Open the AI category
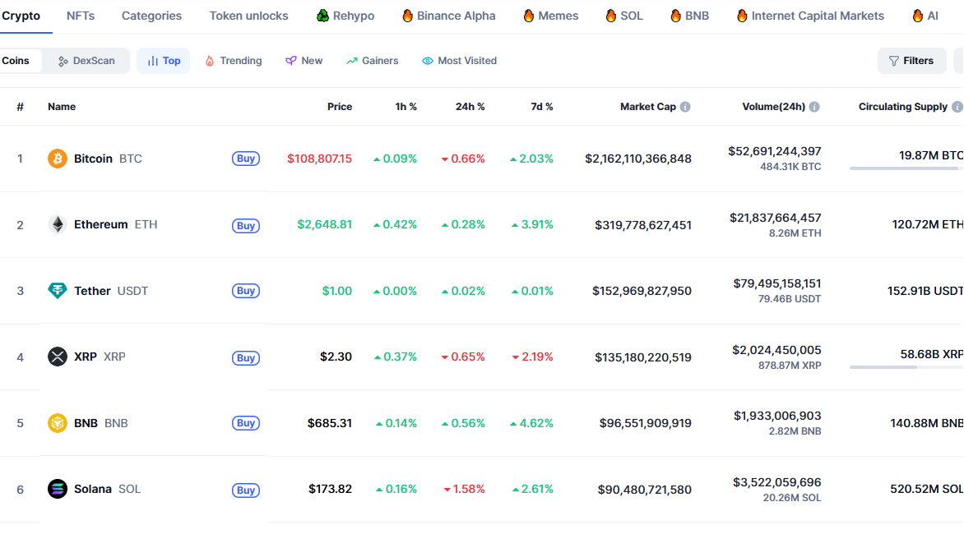Screen dimensions: 964x534 point(925,16)
